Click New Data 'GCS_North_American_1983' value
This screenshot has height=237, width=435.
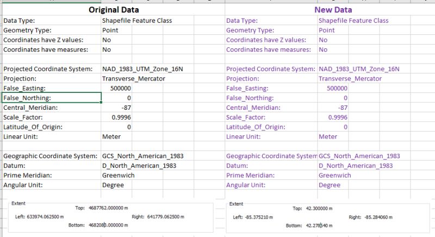pos(359,156)
